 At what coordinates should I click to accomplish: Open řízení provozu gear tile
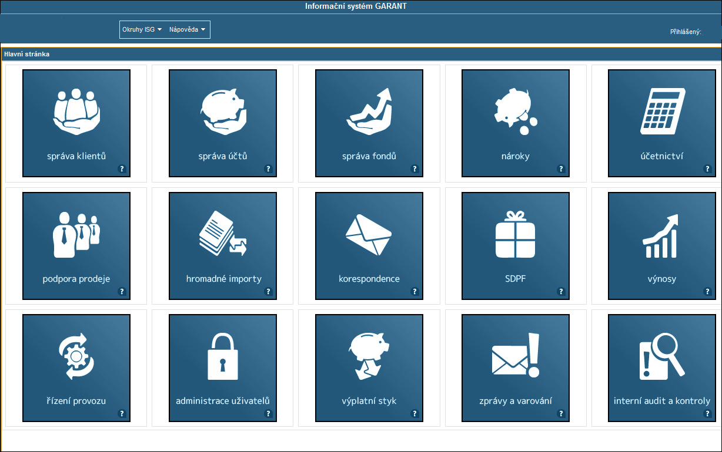coord(76,367)
